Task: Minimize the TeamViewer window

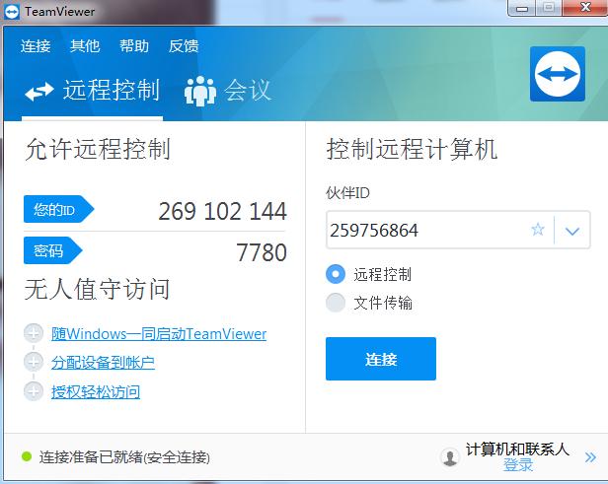Action: (x=522, y=8)
